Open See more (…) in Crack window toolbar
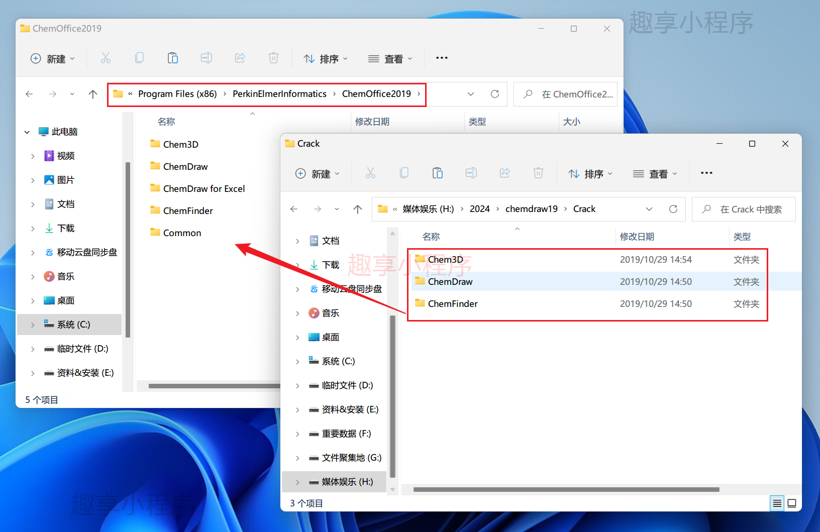Image resolution: width=820 pixels, height=532 pixels. pyautogui.click(x=706, y=173)
